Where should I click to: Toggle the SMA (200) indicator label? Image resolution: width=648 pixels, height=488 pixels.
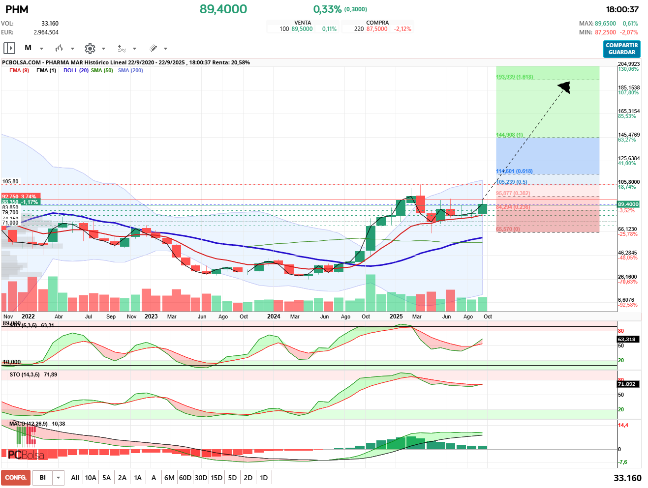click(x=130, y=70)
